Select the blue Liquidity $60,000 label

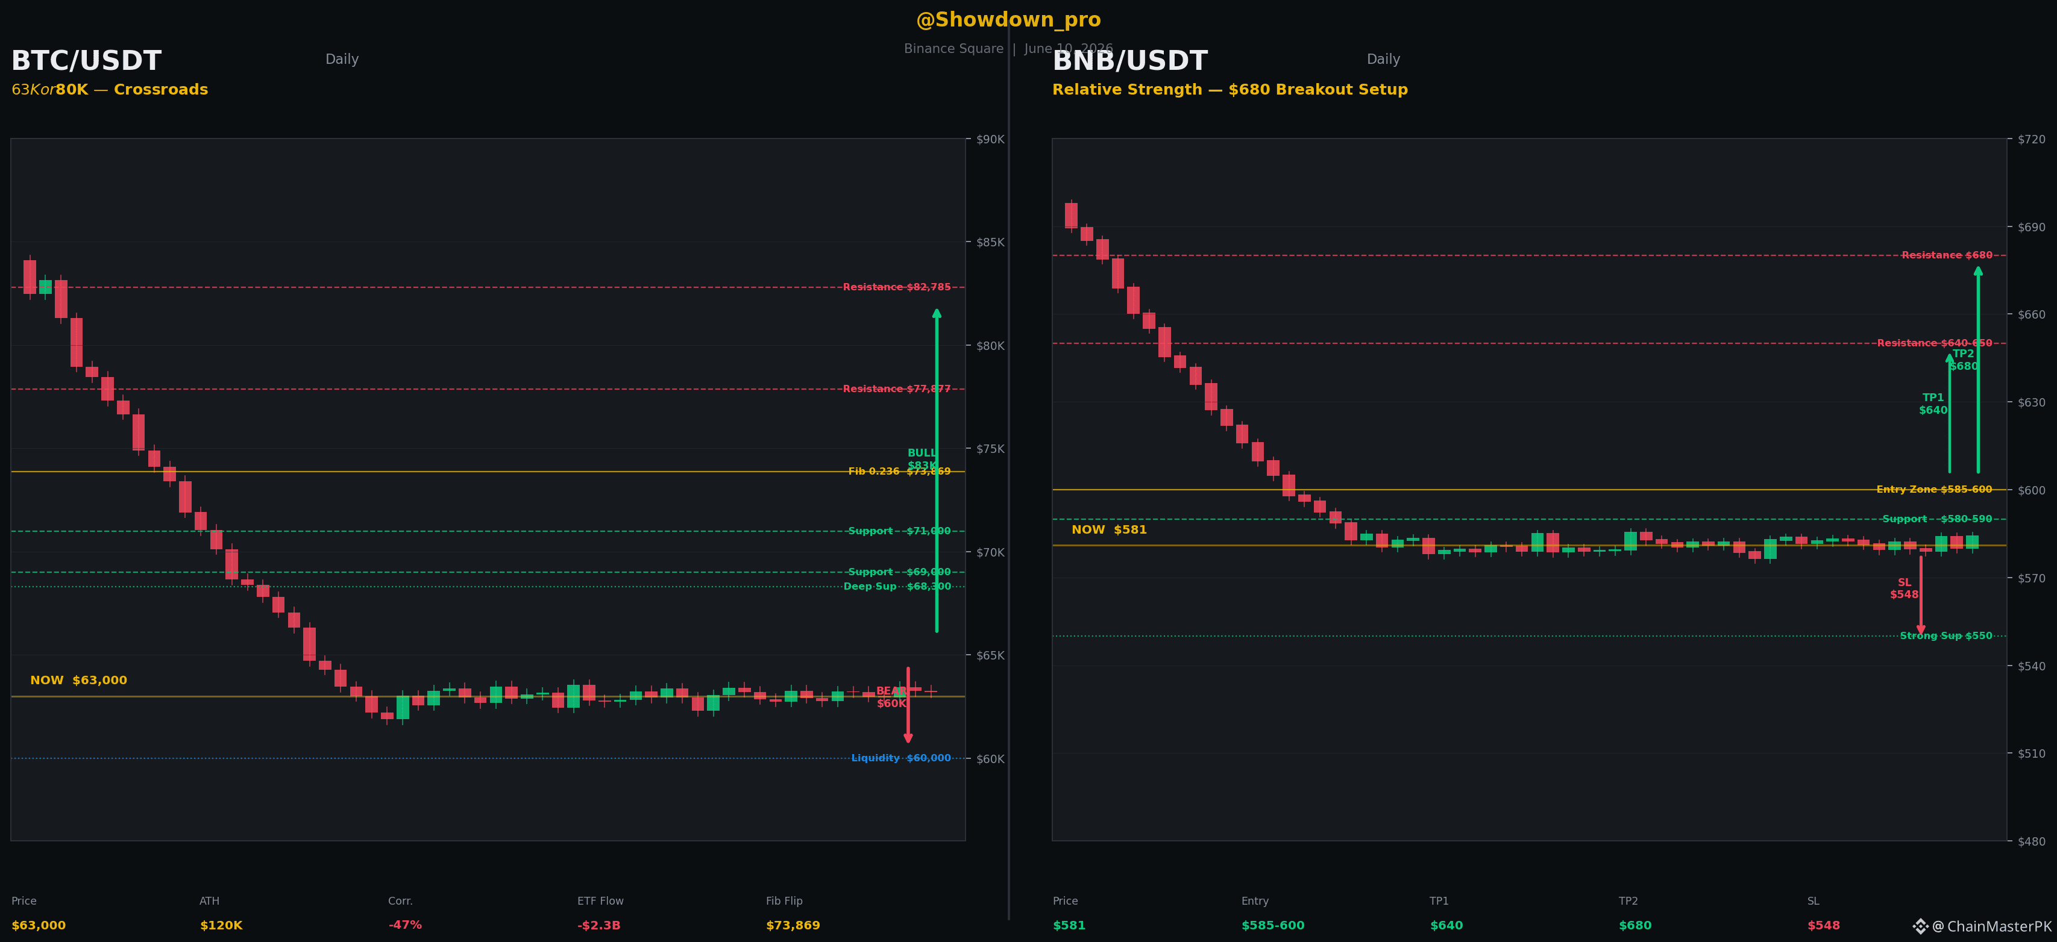901,758
